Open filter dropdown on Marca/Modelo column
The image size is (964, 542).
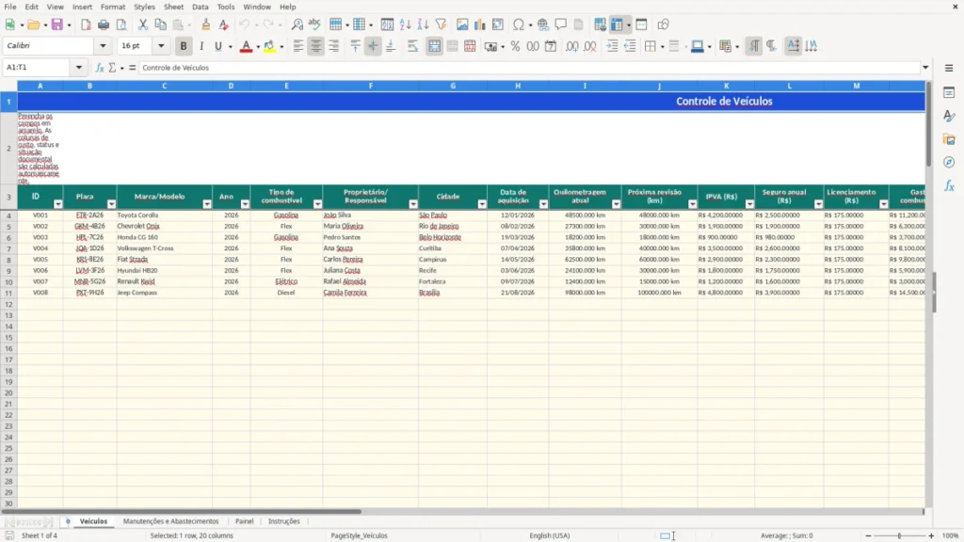coord(207,204)
